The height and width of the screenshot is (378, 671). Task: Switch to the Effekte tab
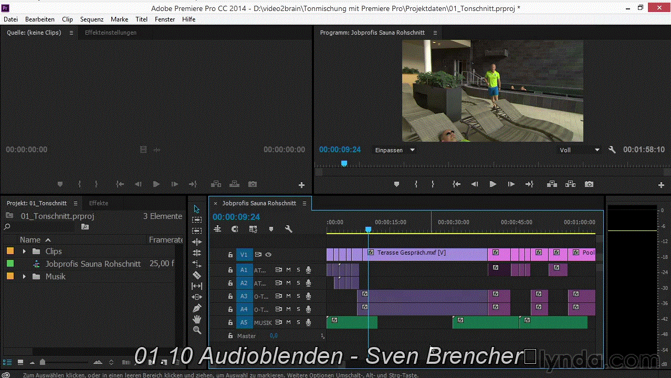tap(99, 203)
